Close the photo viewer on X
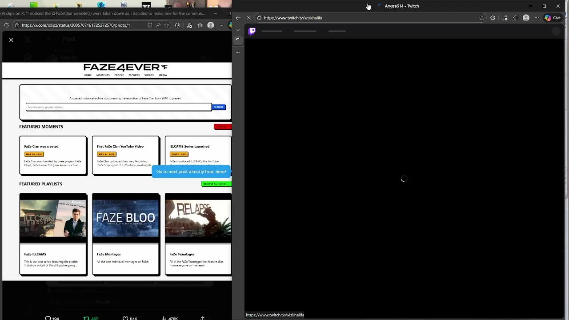The width and height of the screenshot is (569, 320). pyautogui.click(x=11, y=40)
